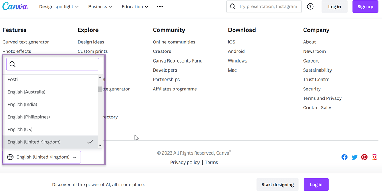This screenshot has height=191, width=382.
Task: Click the Canva logo
Action: click(x=15, y=7)
